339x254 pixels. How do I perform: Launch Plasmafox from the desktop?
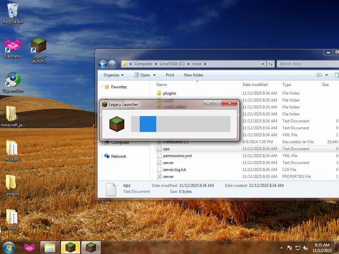(13, 48)
